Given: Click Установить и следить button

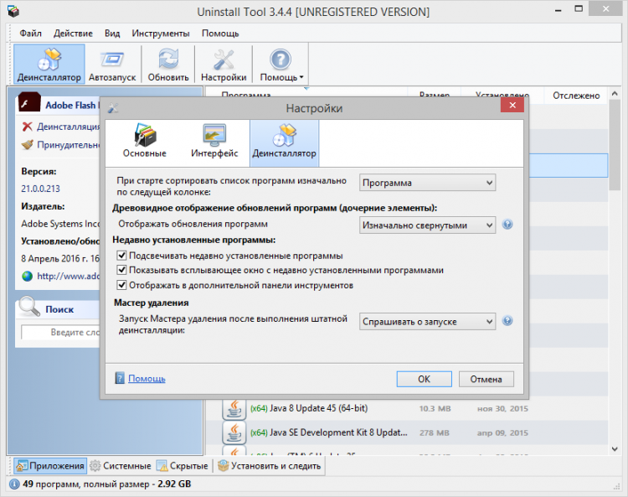Looking at the screenshot, I should (x=269, y=466).
